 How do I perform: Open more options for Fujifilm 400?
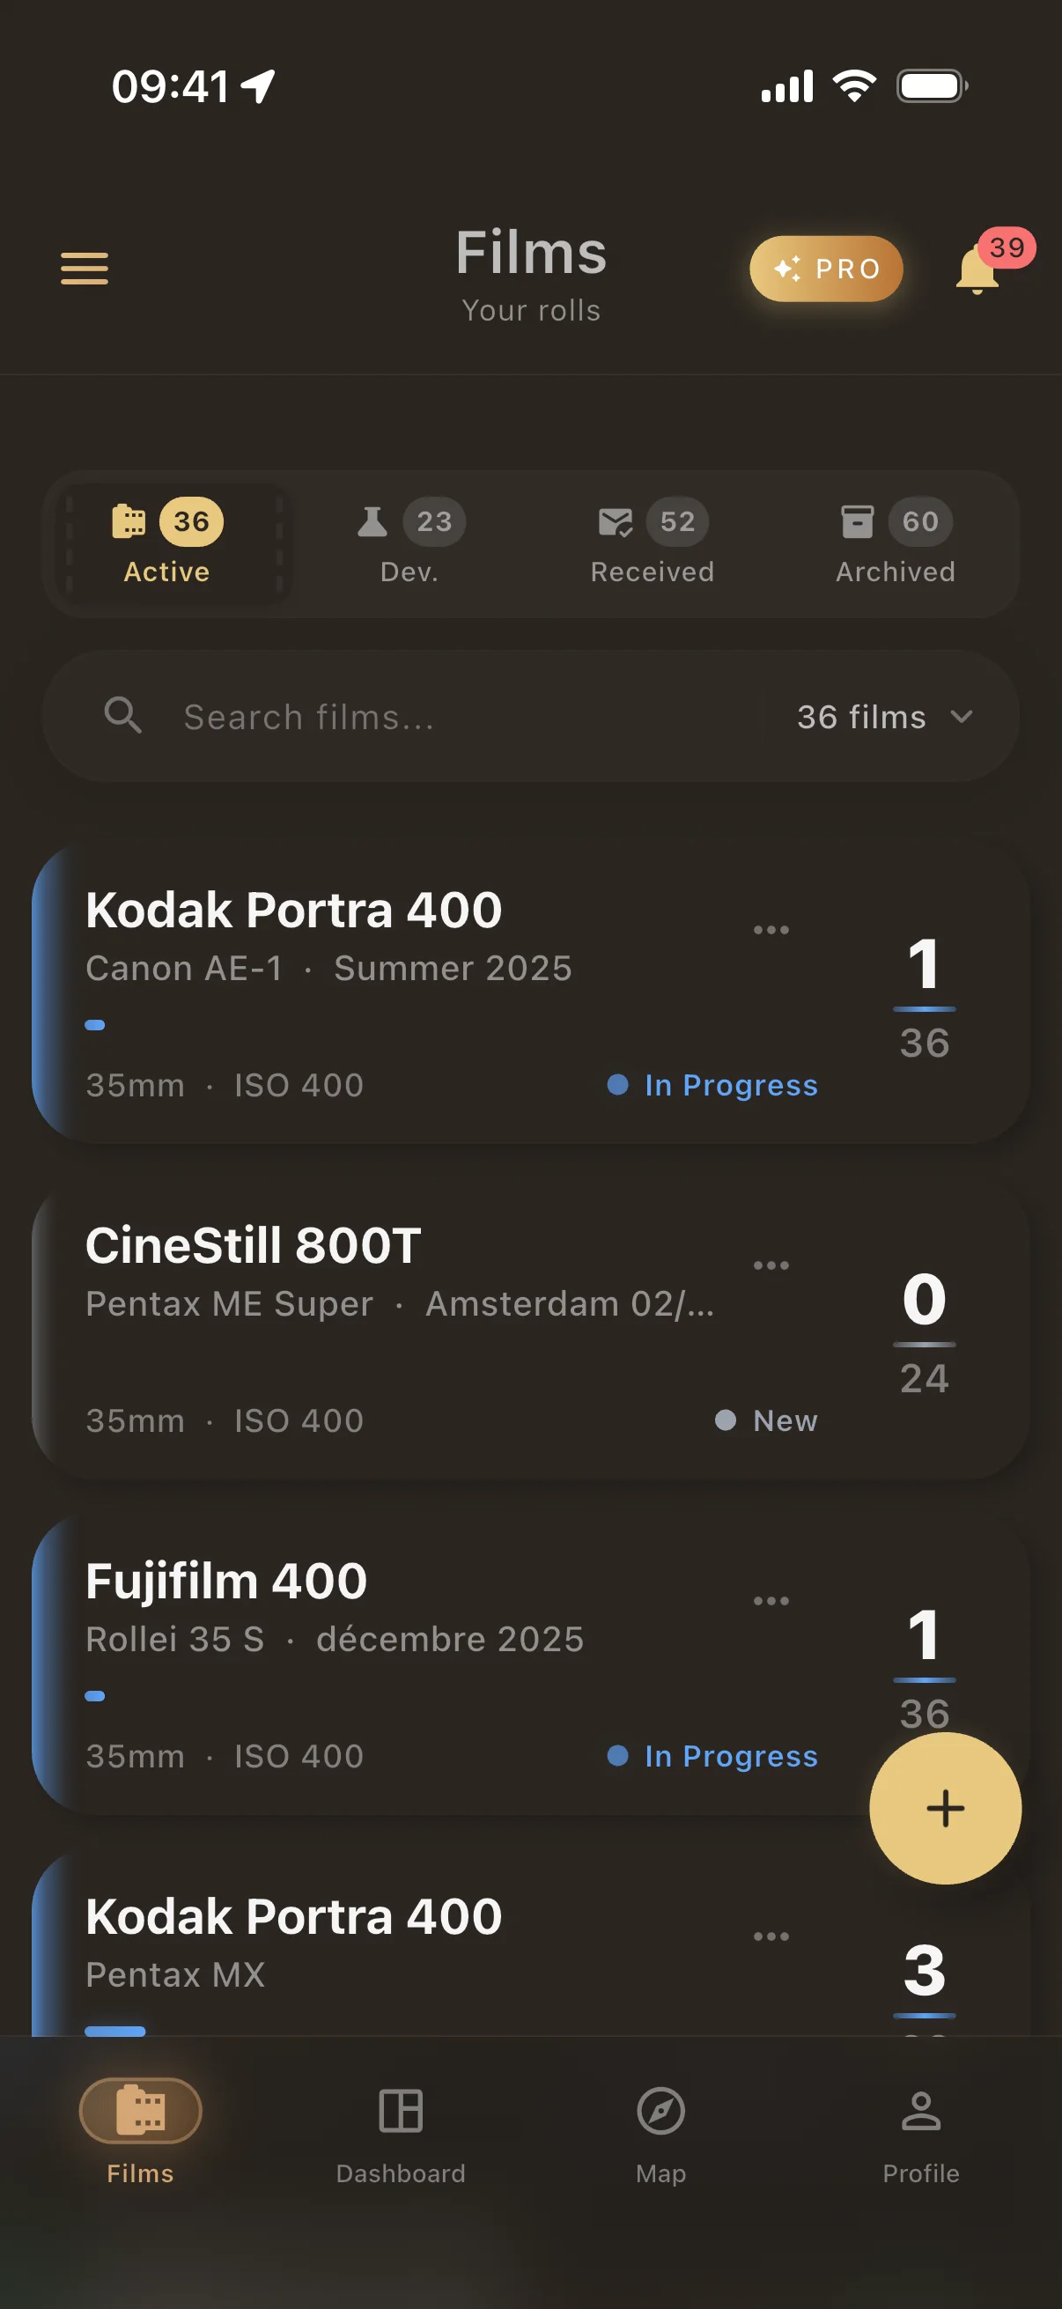tap(771, 1600)
